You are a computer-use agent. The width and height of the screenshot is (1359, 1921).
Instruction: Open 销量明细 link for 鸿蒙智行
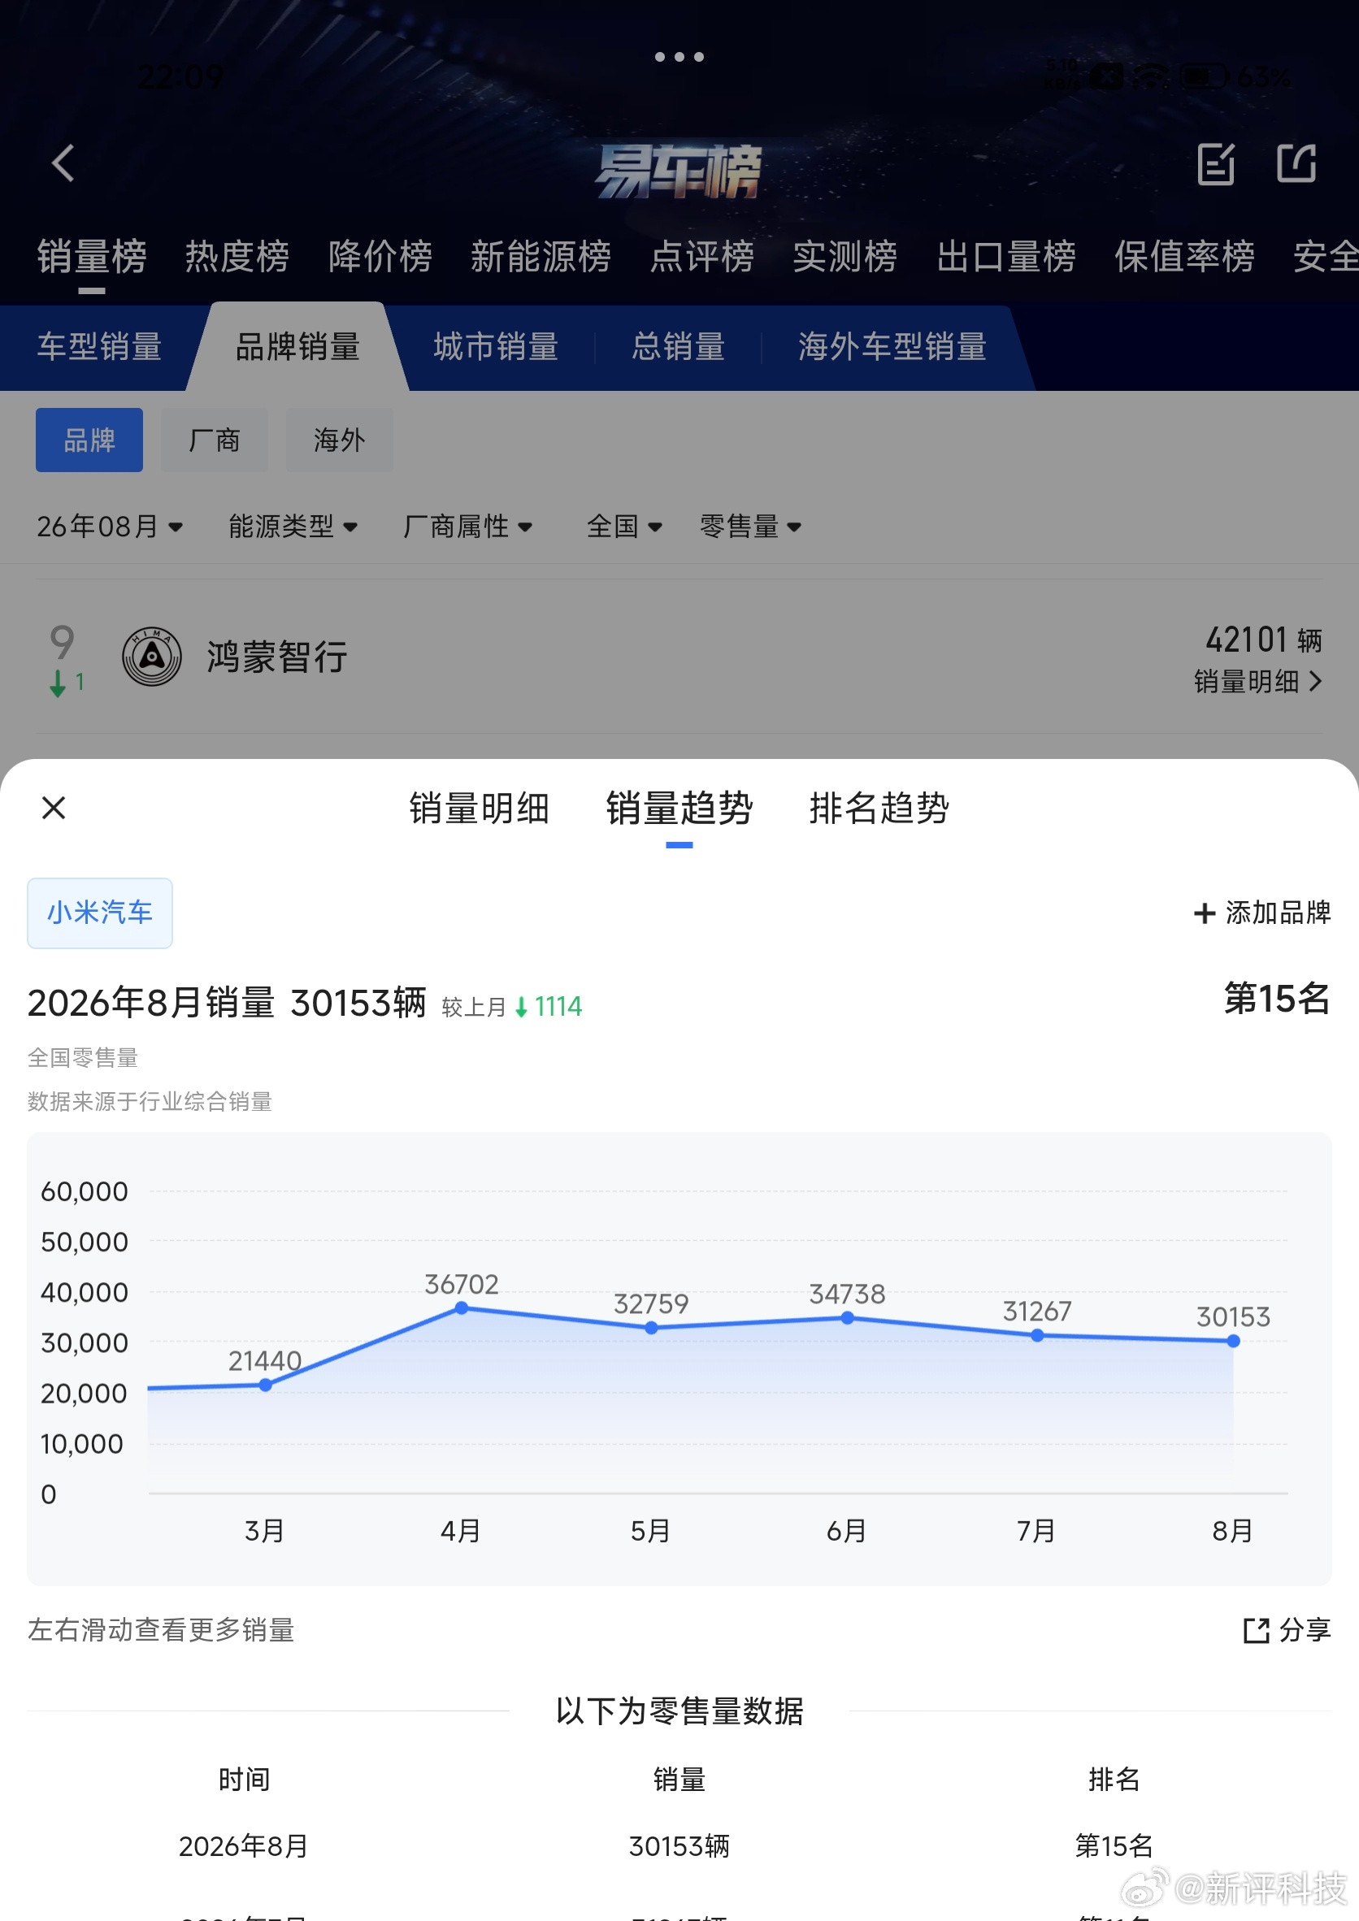[1257, 681]
